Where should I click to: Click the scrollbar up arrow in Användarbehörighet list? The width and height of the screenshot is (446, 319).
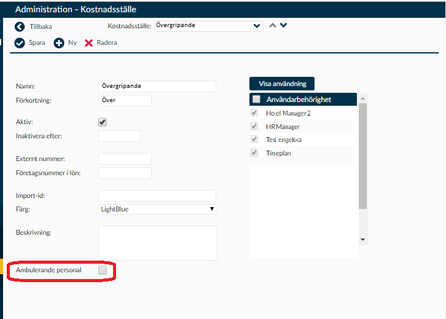pos(362,98)
